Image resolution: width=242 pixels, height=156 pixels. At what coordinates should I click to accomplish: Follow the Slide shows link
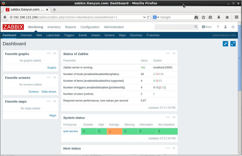tap(49, 92)
